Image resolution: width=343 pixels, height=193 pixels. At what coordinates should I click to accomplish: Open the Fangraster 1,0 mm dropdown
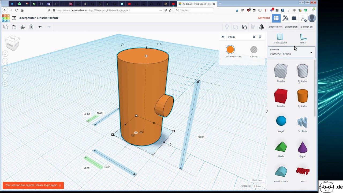259,186
